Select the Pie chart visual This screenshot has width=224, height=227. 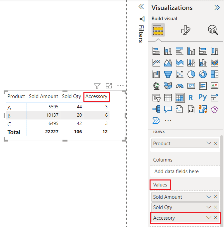191,74
